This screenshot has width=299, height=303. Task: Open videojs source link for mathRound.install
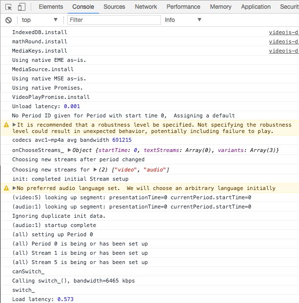click(284, 41)
